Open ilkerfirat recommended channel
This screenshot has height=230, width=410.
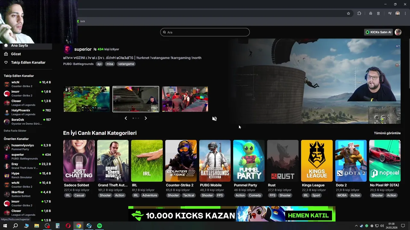[x=27, y=194]
